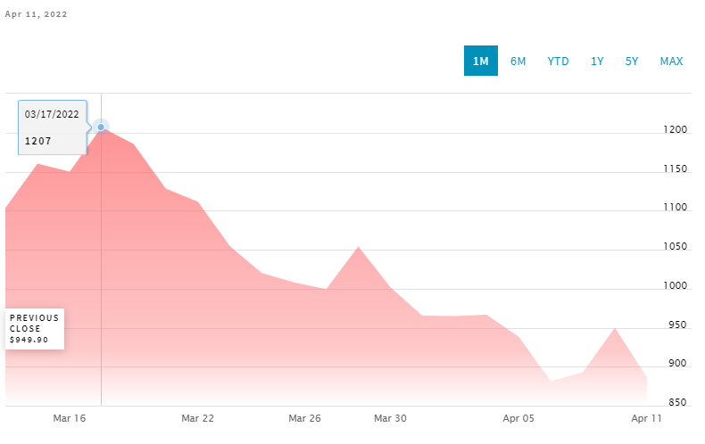Click the 03/17/2022 tooltip box
705x444 pixels.
[53, 127]
